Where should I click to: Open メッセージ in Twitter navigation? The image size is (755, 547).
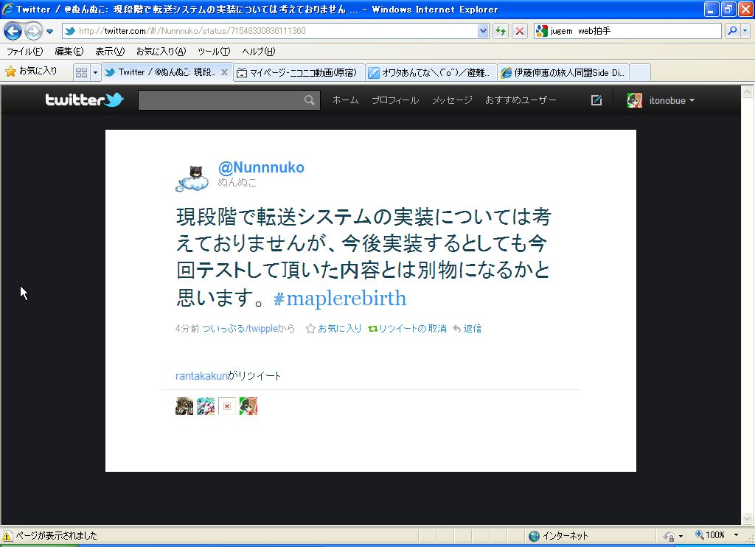452,100
